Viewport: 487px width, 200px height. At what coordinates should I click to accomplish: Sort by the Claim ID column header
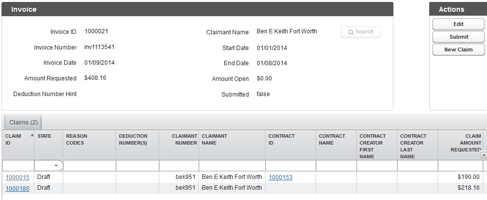[15, 139]
